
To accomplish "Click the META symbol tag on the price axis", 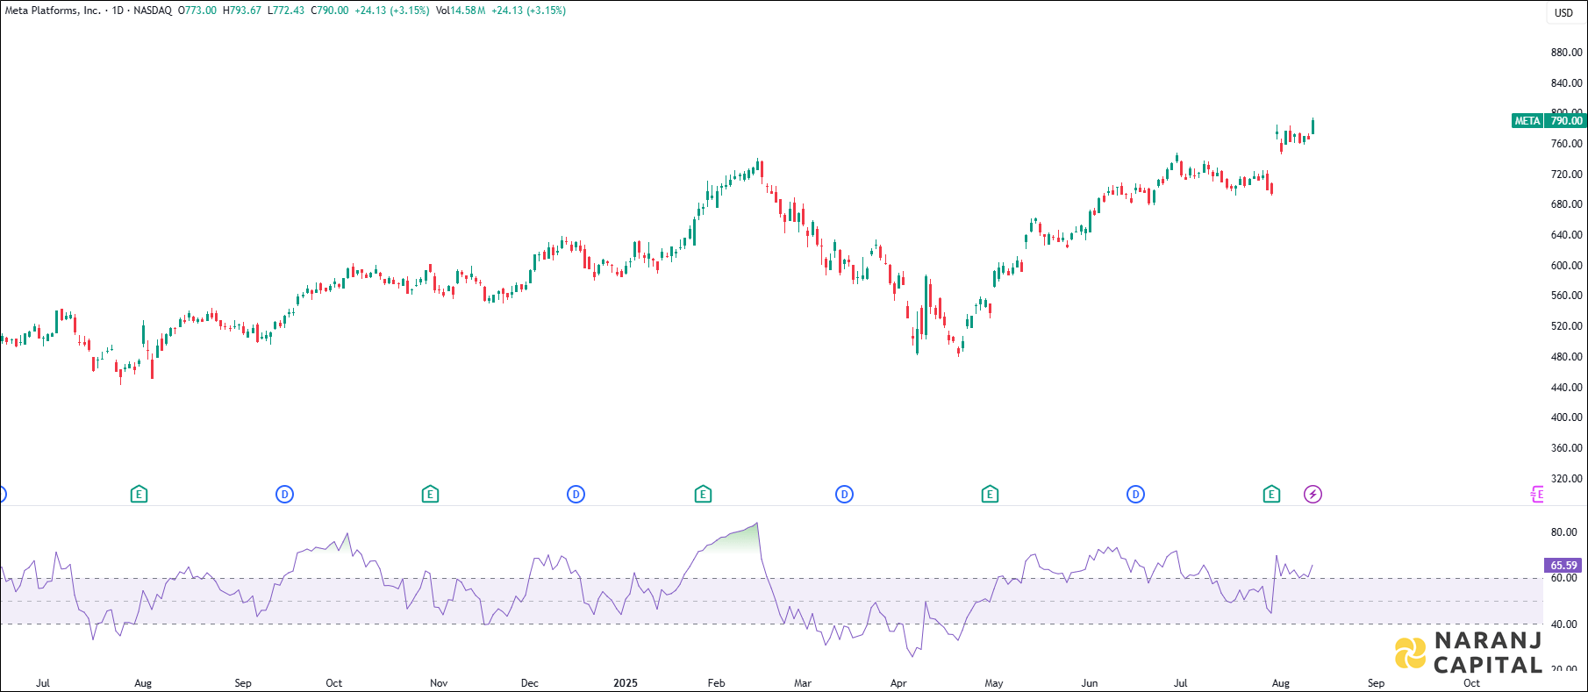I will tap(1527, 121).
